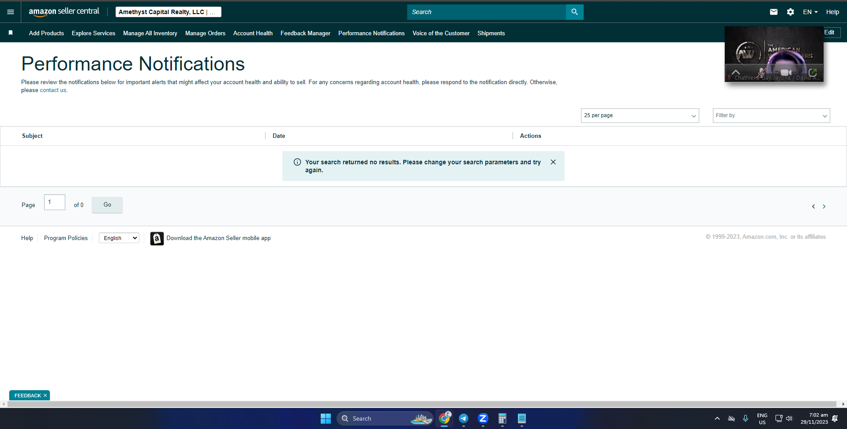Open the Filter by dropdown
Screen dimensions: 847x429
pos(772,115)
